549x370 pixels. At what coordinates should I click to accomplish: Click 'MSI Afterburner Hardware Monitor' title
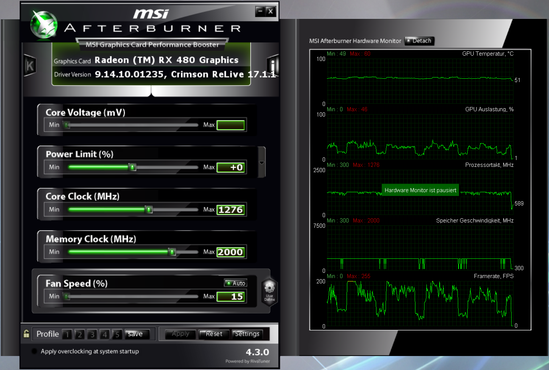(x=355, y=41)
